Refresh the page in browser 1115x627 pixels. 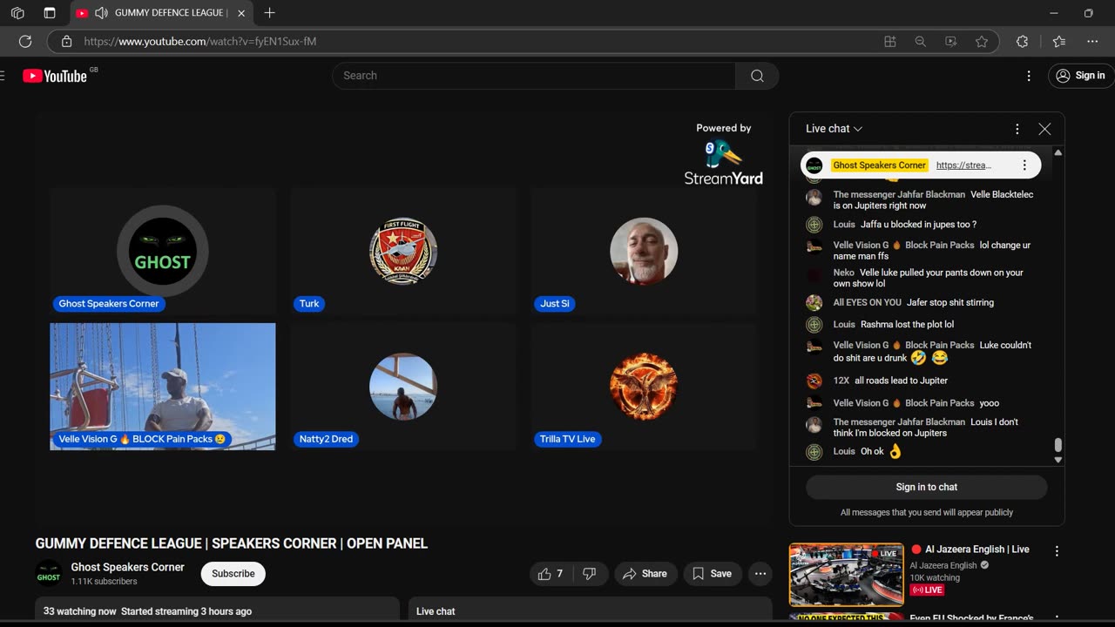(25, 41)
